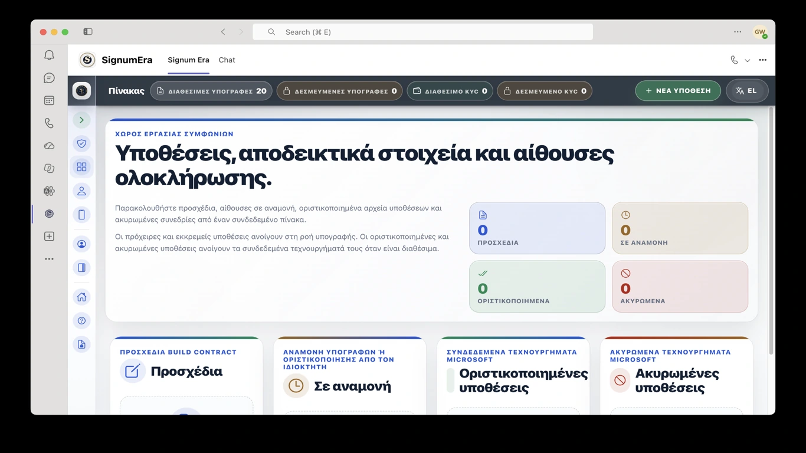Click the SignumEra logo badge in dark toolbar
The height and width of the screenshot is (453, 806).
tap(81, 91)
